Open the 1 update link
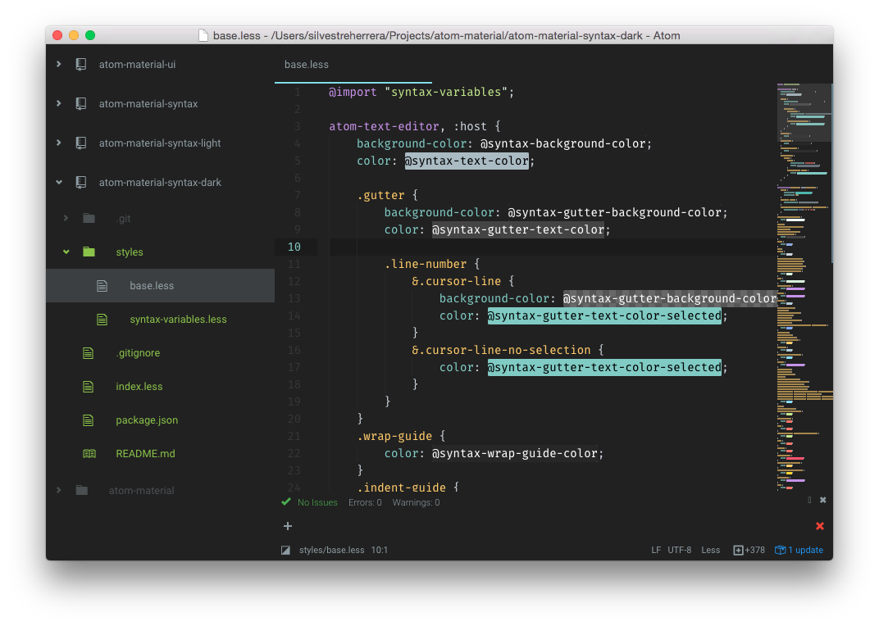The height and width of the screenshot is (626, 879). click(x=805, y=551)
